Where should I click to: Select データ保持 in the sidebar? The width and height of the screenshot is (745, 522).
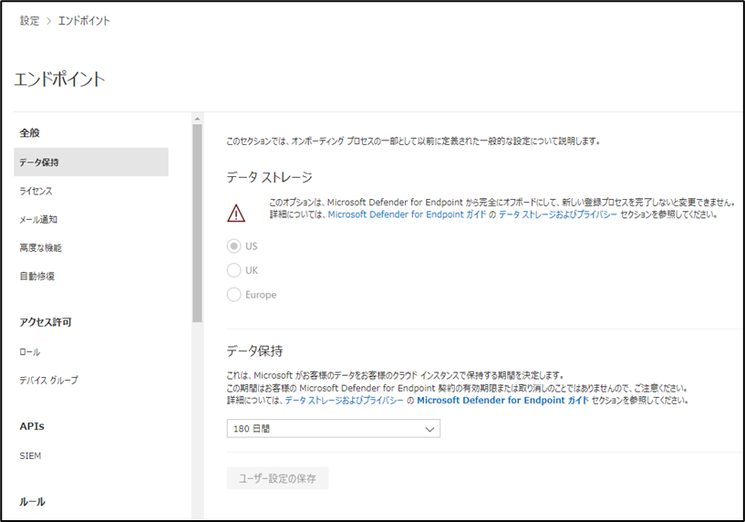[91, 162]
